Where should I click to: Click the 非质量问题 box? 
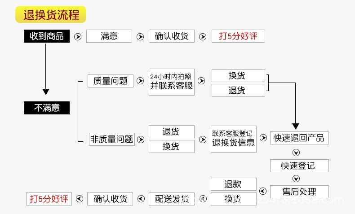[x=112, y=139]
